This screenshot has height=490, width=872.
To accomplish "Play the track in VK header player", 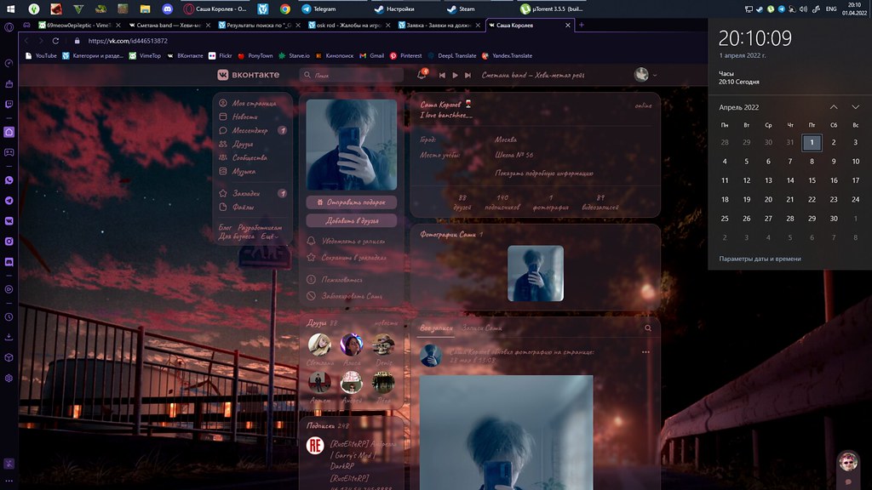I will pyautogui.click(x=455, y=75).
